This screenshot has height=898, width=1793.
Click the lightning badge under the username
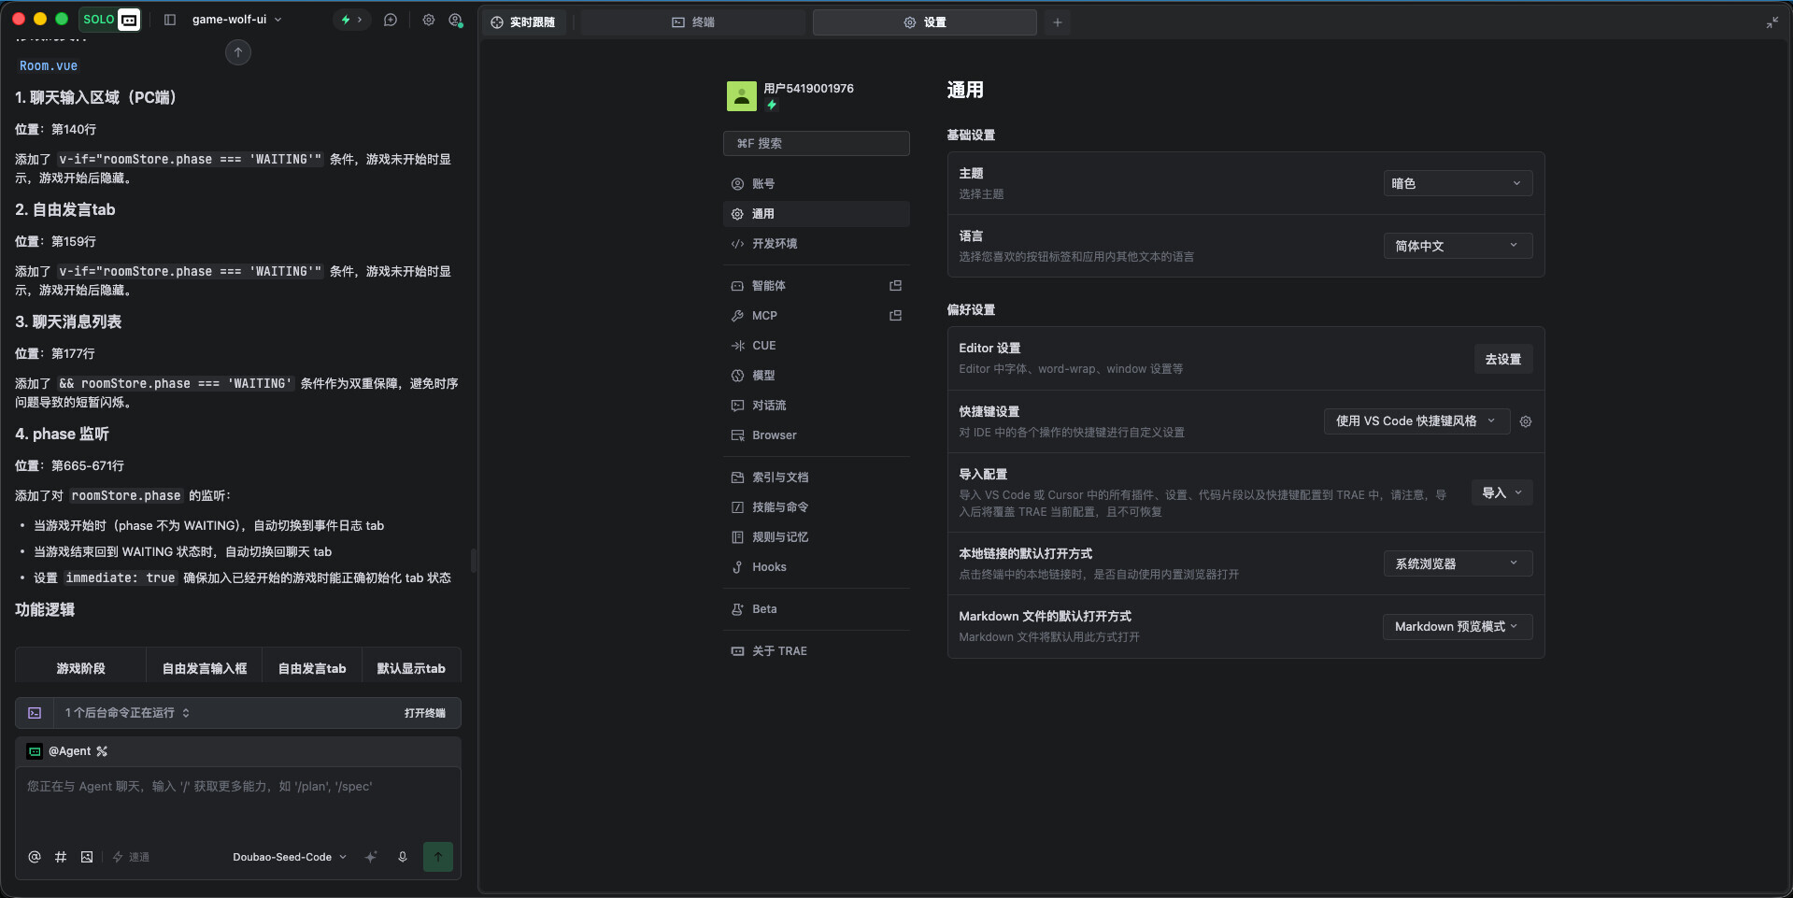[x=772, y=105]
